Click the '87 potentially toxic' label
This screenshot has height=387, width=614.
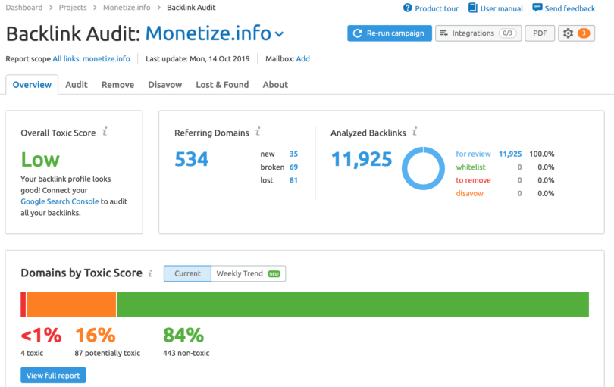click(108, 353)
